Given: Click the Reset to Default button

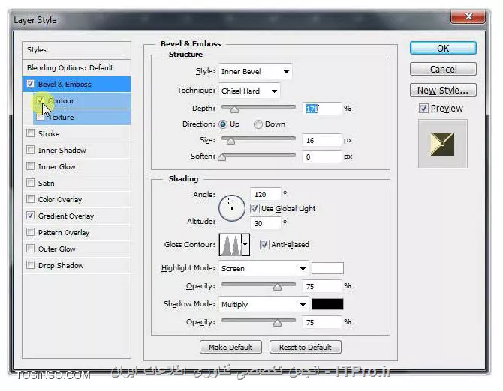Looking at the screenshot, I should (x=306, y=347).
